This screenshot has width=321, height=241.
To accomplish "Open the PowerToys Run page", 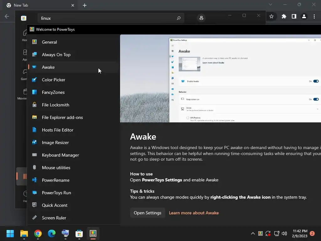I will click(x=73, y=193).
